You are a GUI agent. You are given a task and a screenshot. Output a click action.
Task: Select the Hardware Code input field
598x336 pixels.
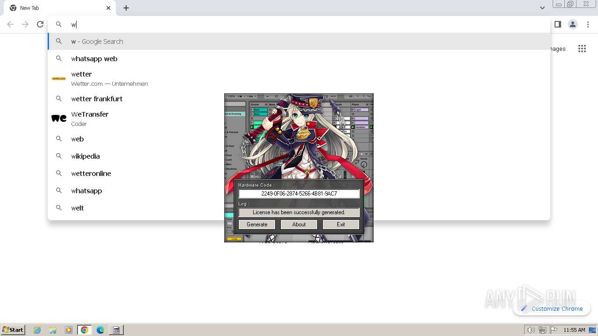coord(299,194)
